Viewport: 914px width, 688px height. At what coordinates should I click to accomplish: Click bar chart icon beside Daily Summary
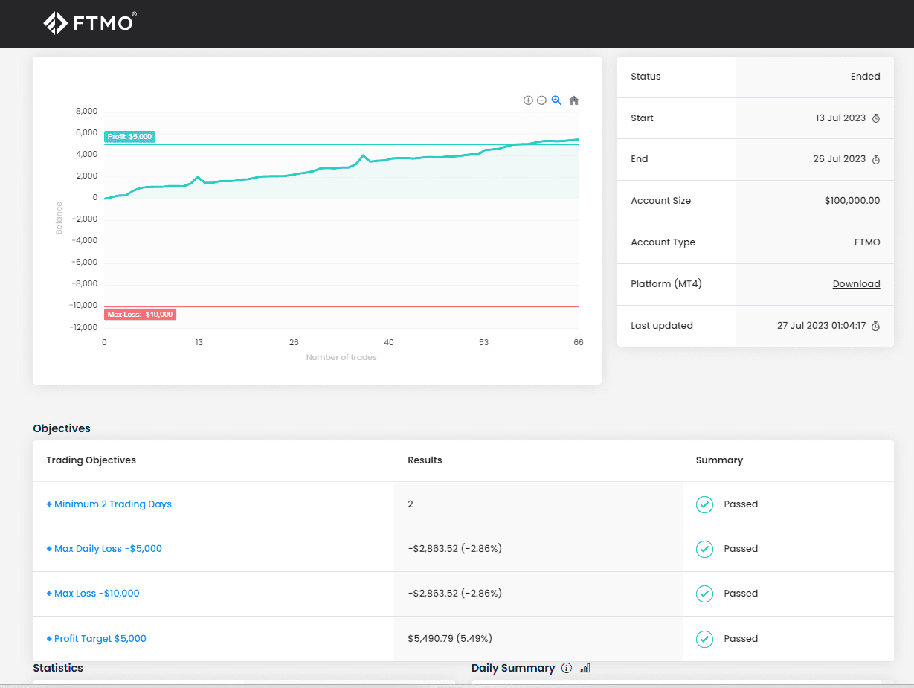coord(585,668)
